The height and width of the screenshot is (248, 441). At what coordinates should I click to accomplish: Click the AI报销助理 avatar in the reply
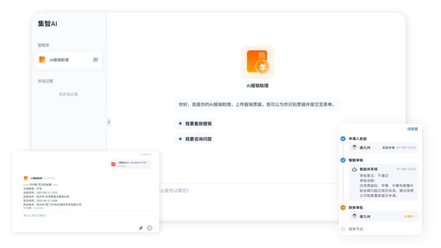[26, 178]
